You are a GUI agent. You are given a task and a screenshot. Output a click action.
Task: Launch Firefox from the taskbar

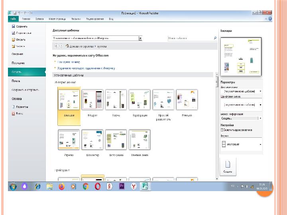62,186
